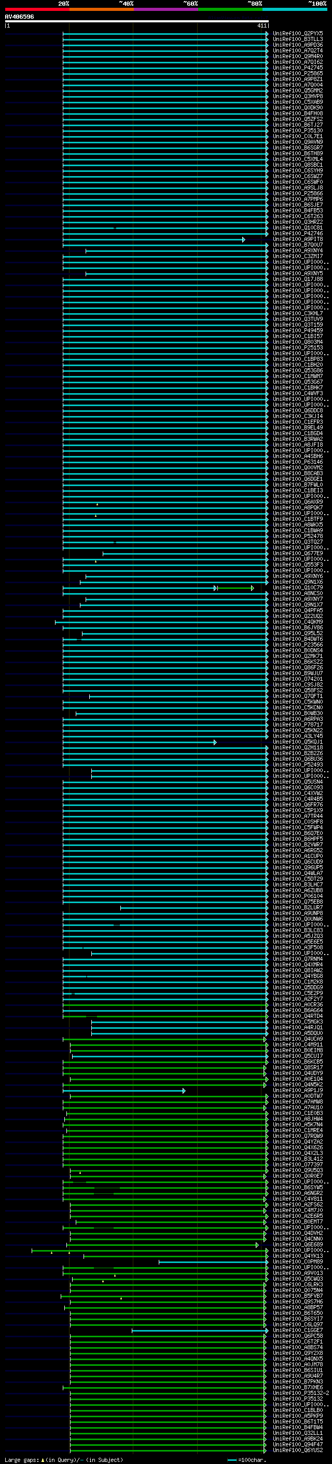Click label UniRef100_Q9N1X6
Viewport: 332px width, 1464px height.
point(298,582)
